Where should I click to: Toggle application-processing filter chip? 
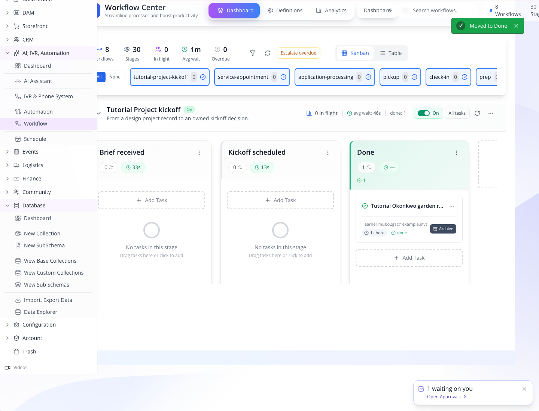click(335, 77)
